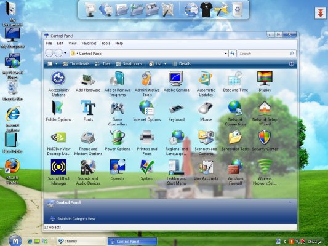
Task: Open the Edit menu
Action: [60, 43]
